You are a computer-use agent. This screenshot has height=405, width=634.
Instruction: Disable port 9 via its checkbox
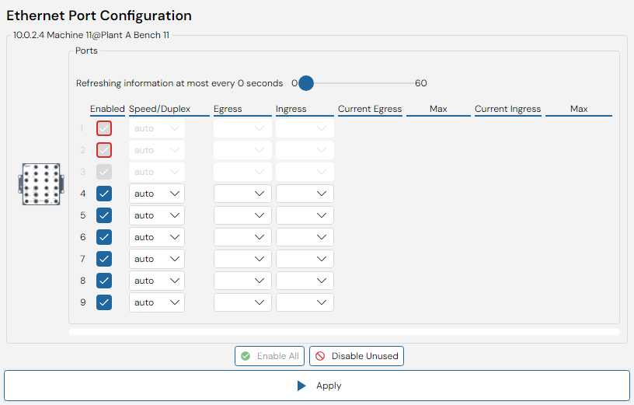pos(104,302)
